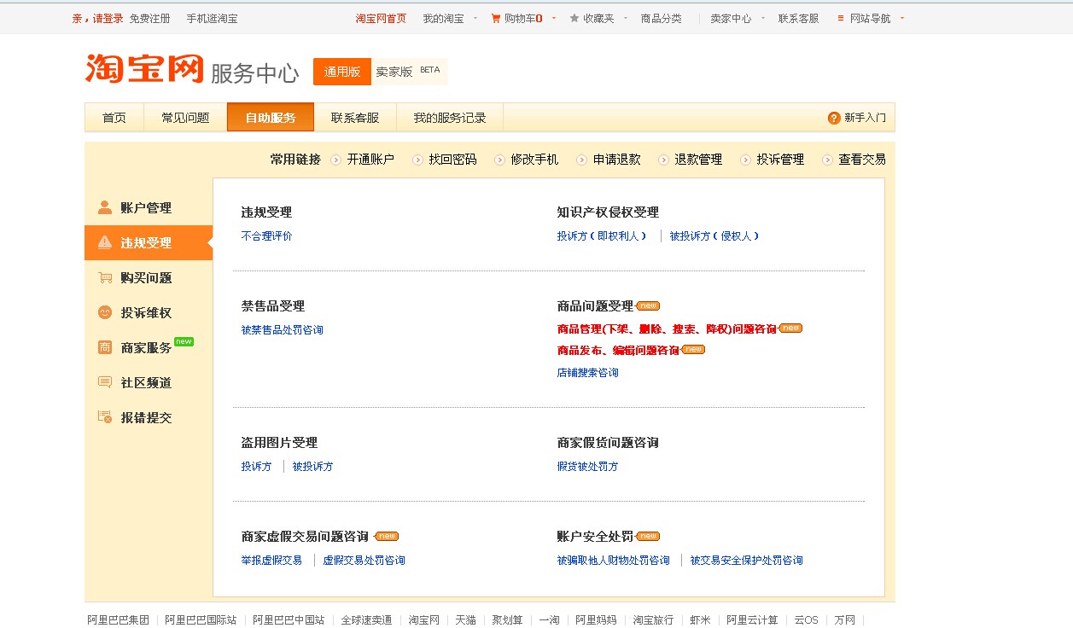Open 阿里巴巴中国站 footer link
This screenshot has width=1073, height=628.
click(x=289, y=620)
